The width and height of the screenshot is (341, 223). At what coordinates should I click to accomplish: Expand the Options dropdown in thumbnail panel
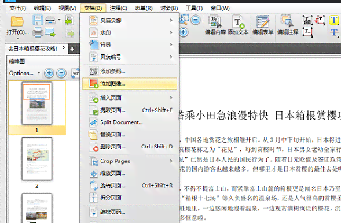[x=24, y=73]
